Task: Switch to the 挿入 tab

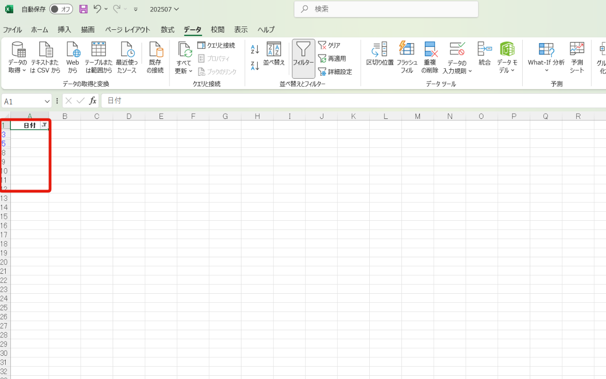Action: click(64, 29)
